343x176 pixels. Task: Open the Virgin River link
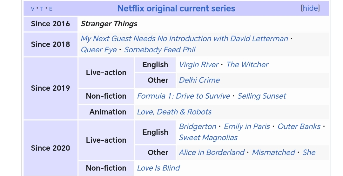pos(198,65)
